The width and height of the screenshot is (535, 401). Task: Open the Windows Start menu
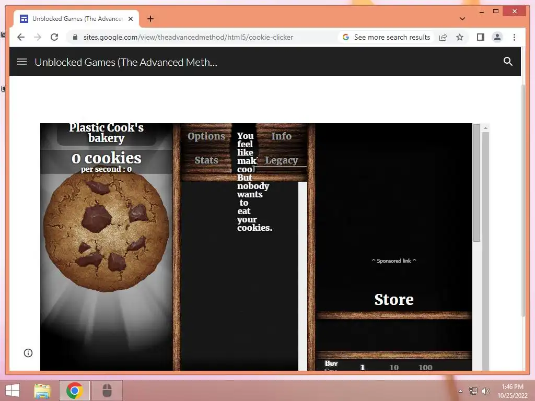pyautogui.click(x=13, y=391)
